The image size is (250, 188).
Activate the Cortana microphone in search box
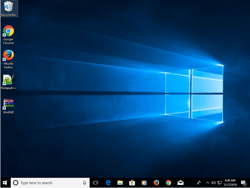tap(84, 183)
